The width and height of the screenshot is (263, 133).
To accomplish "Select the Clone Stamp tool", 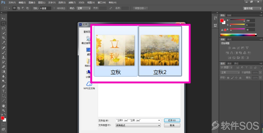I will pos(3,57).
